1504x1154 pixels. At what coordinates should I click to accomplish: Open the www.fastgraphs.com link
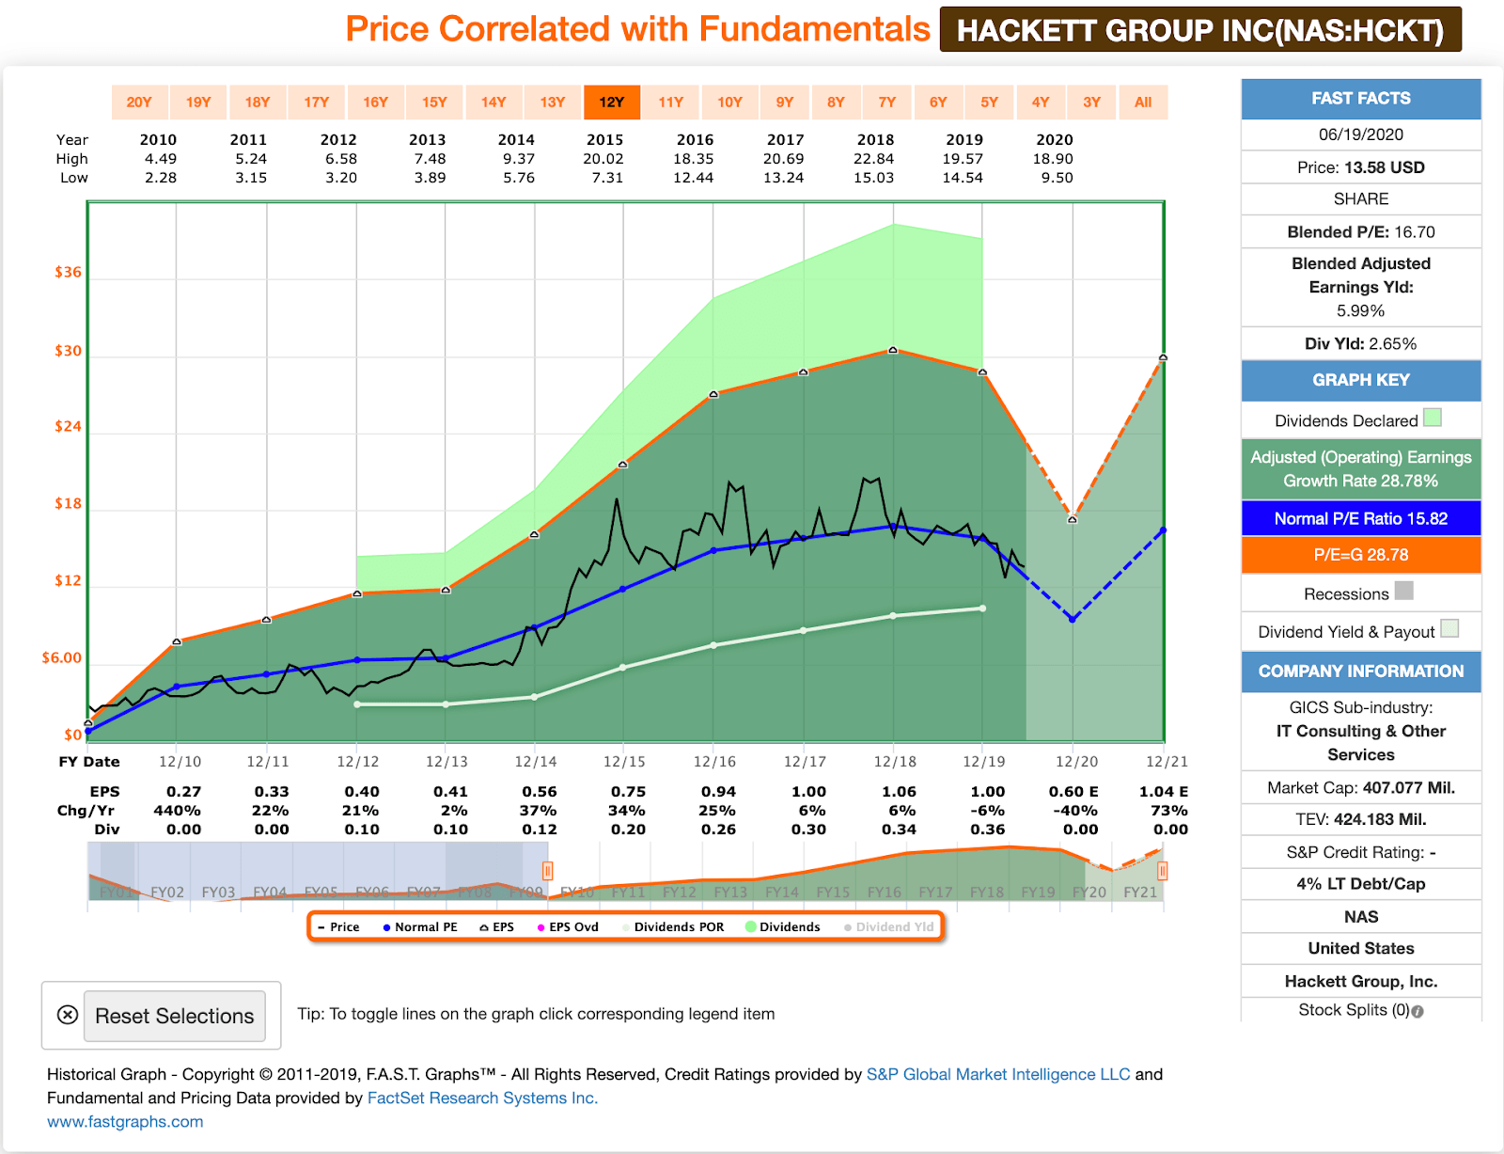tap(127, 1121)
